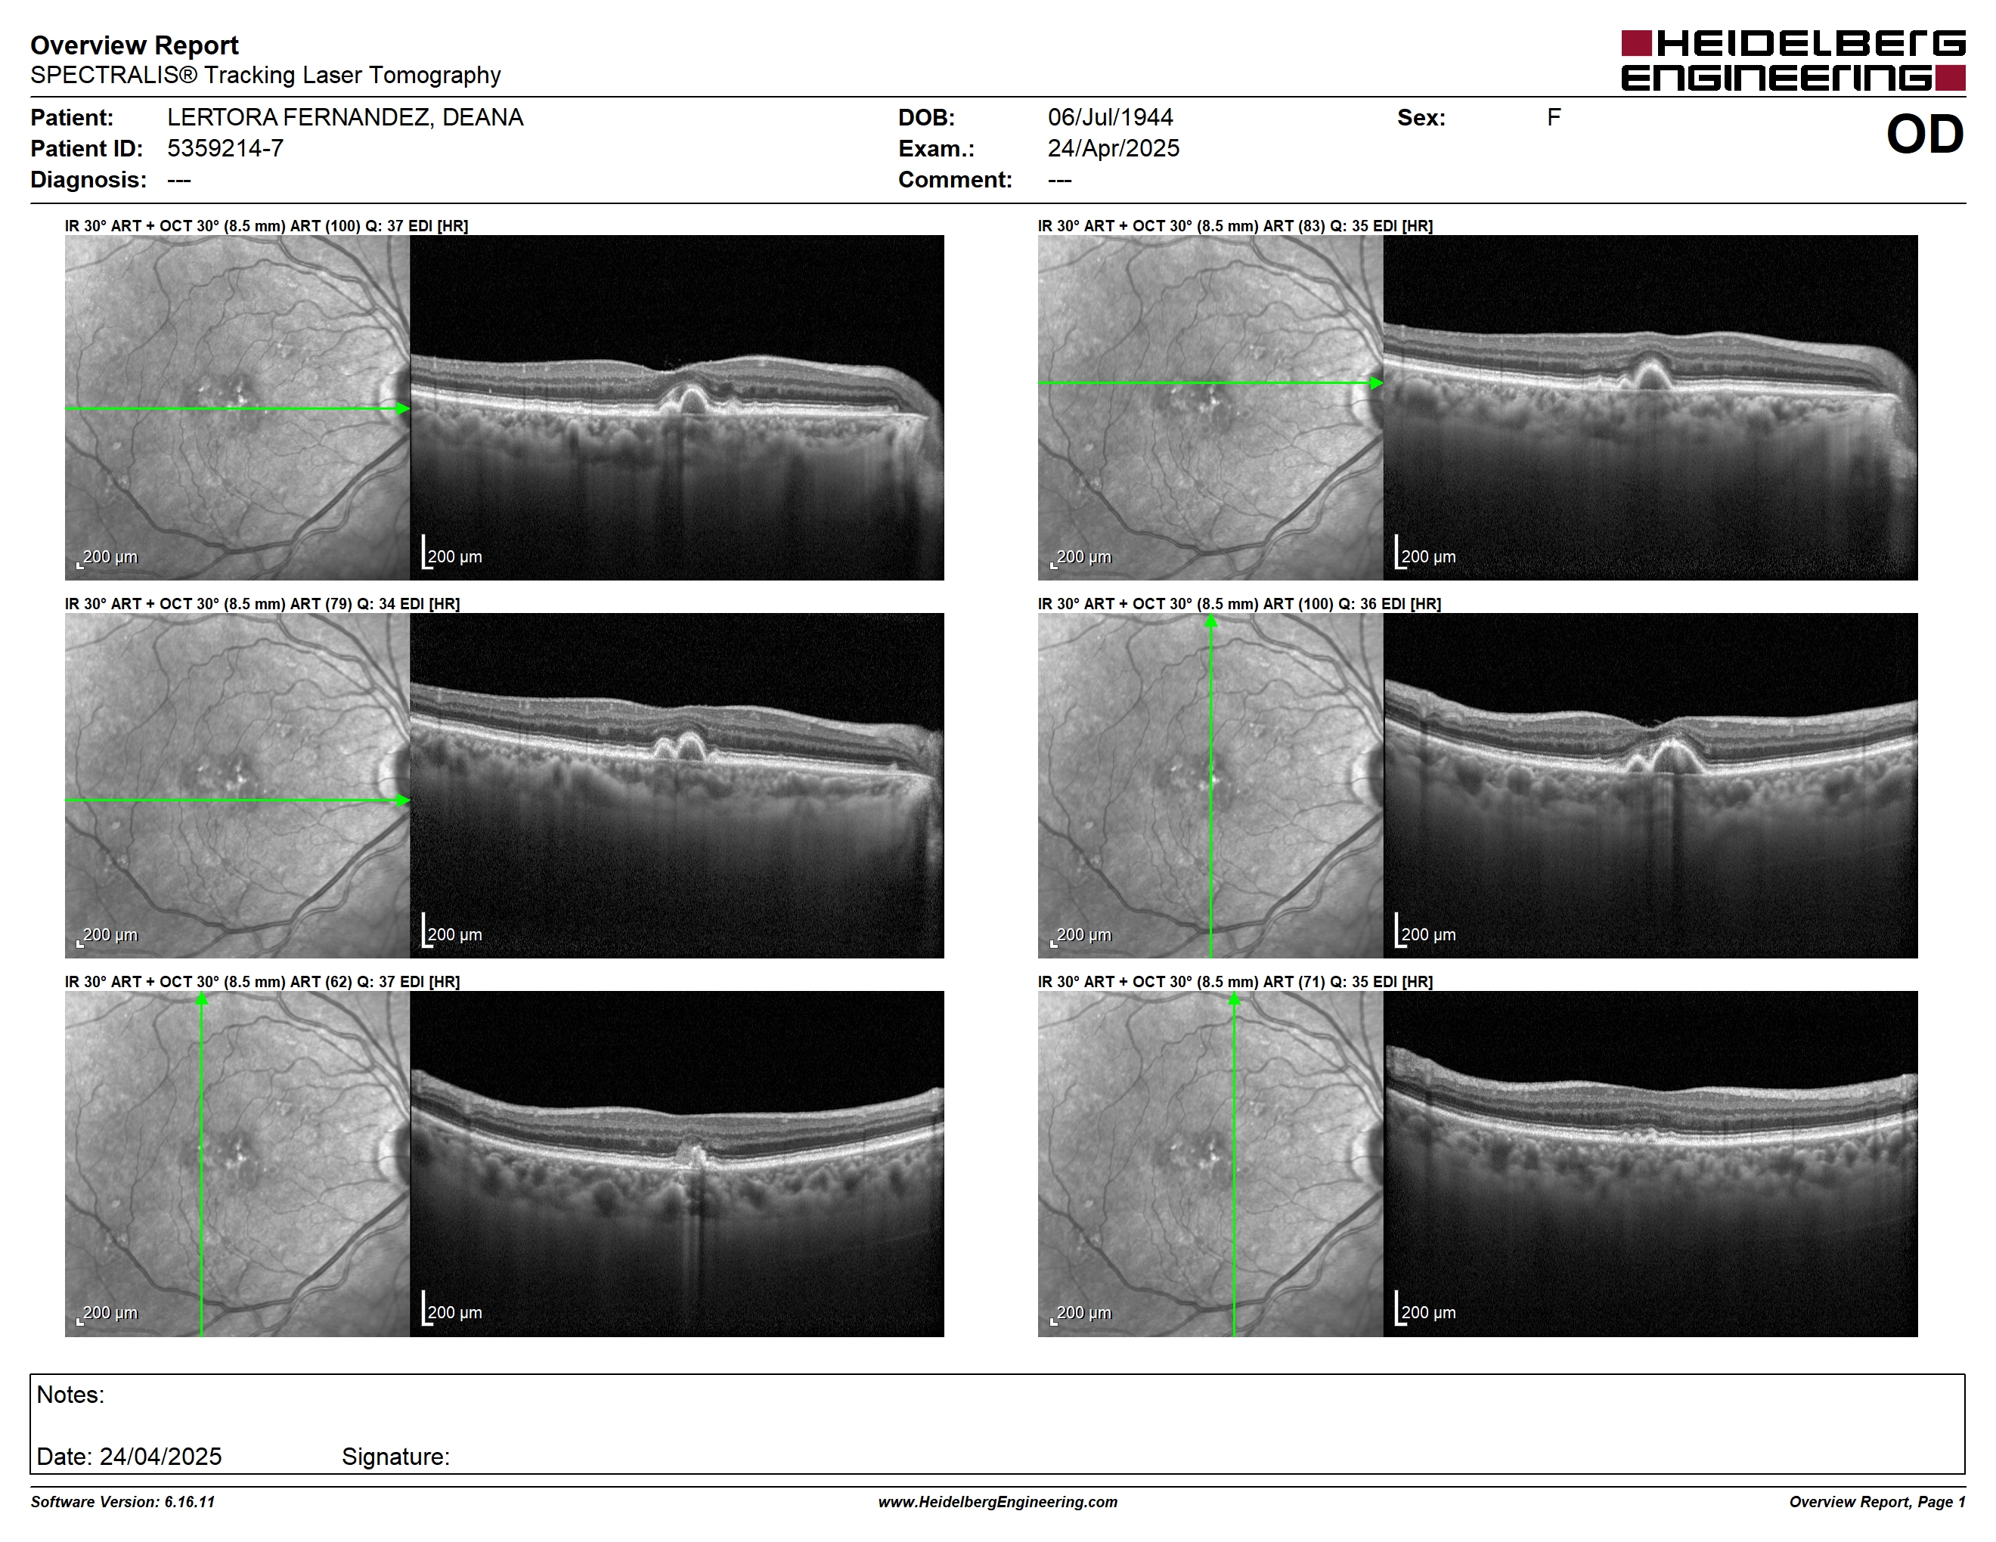Click the Diagnosis label
Image resolution: width=1996 pixels, height=1542 pixels.
point(88,179)
